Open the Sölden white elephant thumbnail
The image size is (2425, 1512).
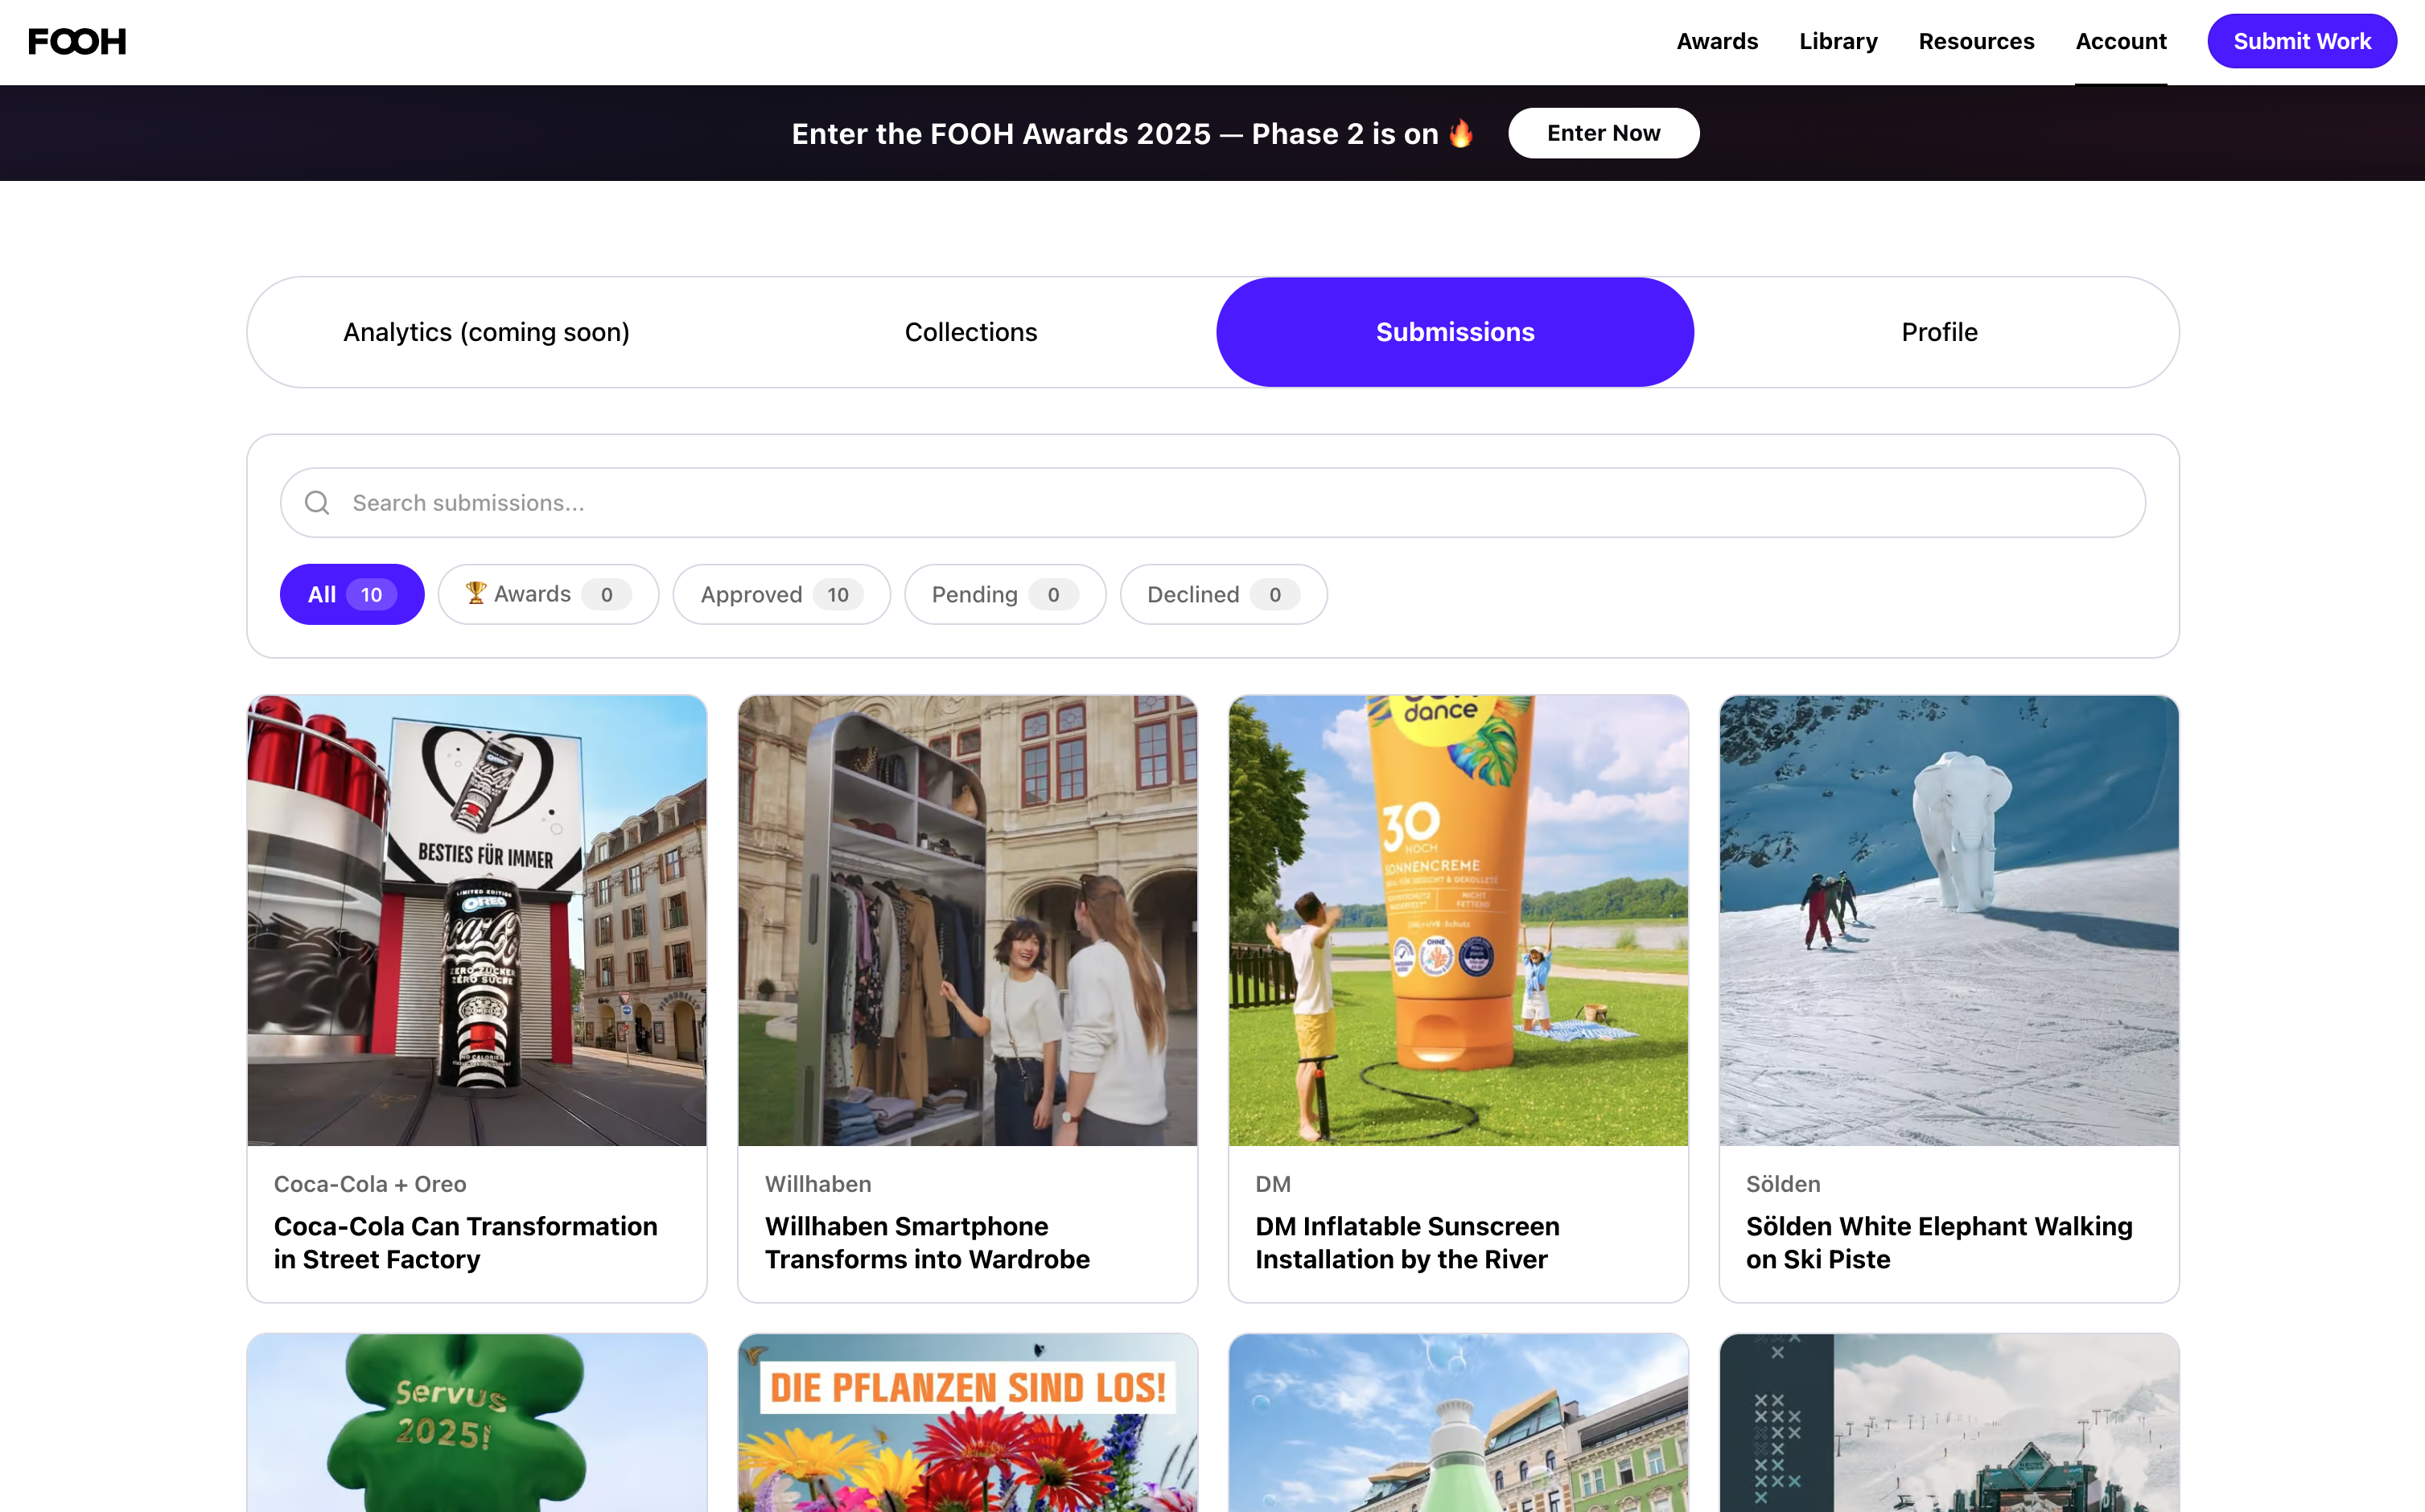tap(1949, 921)
